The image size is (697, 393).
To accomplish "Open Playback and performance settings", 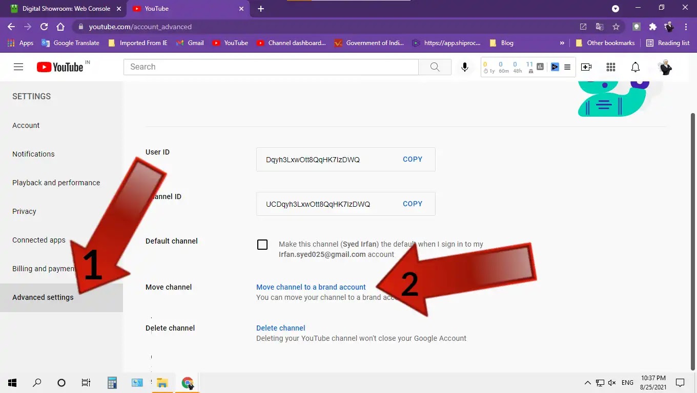I will 61,183.
